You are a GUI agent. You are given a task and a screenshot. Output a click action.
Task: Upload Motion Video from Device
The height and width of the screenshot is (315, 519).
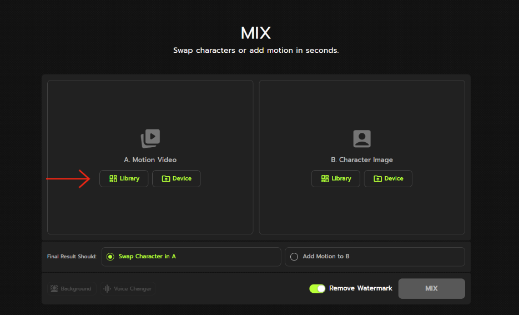177,178
